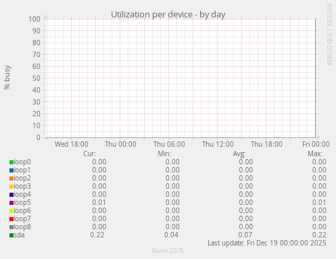
Task: Click the 'Max:' column header
Action: tap(315, 154)
